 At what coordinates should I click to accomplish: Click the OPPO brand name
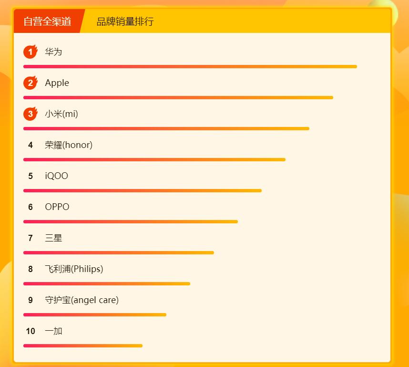point(57,207)
